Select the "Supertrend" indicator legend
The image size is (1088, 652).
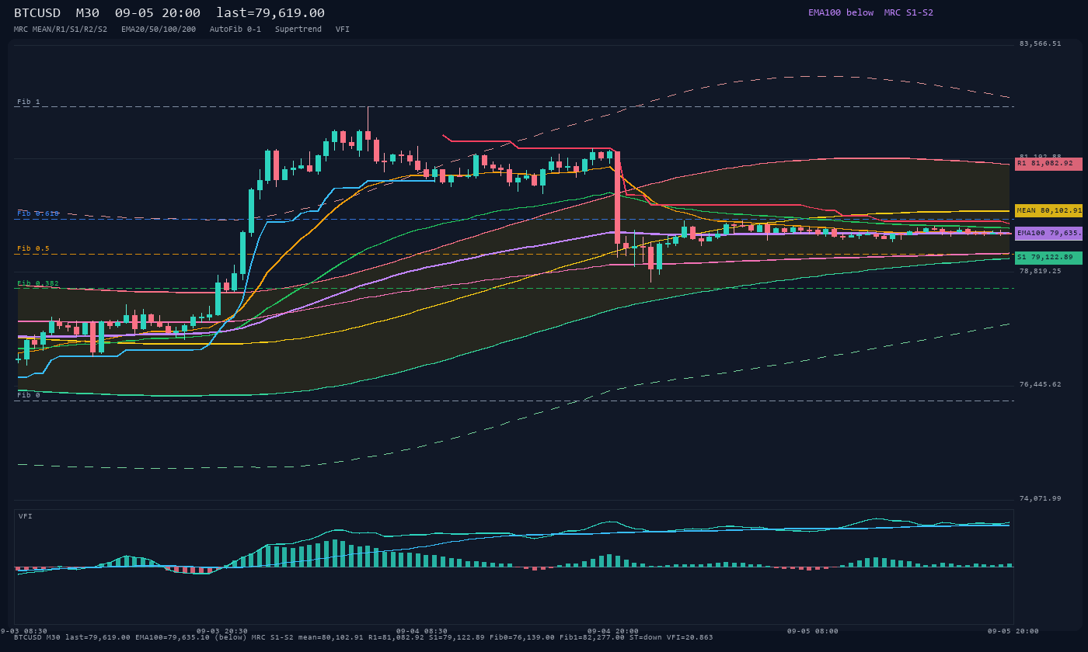pos(298,29)
